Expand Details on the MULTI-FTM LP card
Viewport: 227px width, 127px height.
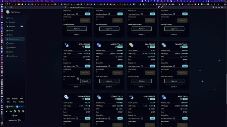pyautogui.click(x=109, y=87)
